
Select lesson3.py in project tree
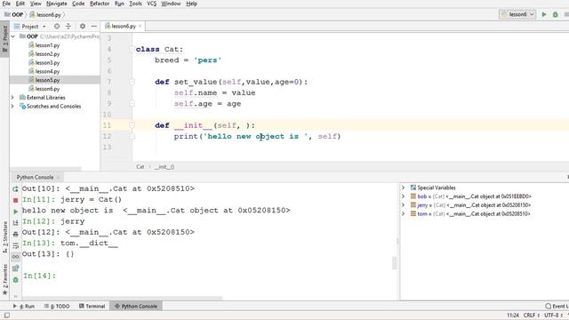47,63
